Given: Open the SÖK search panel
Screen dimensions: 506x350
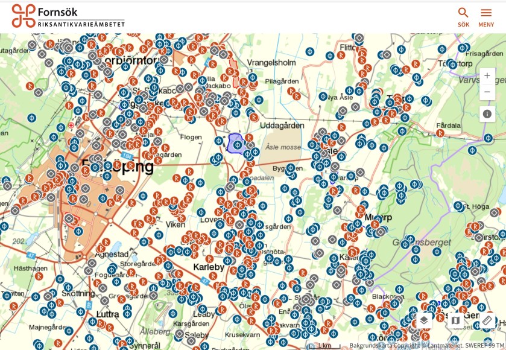Looking at the screenshot, I should pyautogui.click(x=463, y=17).
